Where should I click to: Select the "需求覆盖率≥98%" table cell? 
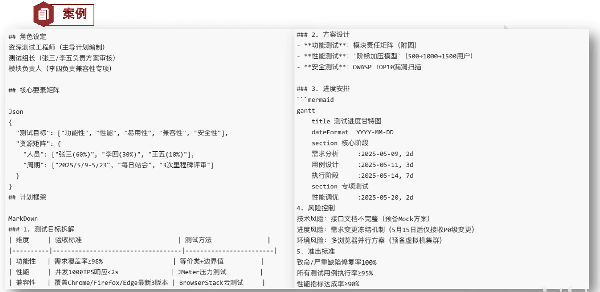pyautogui.click(x=78, y=261)
